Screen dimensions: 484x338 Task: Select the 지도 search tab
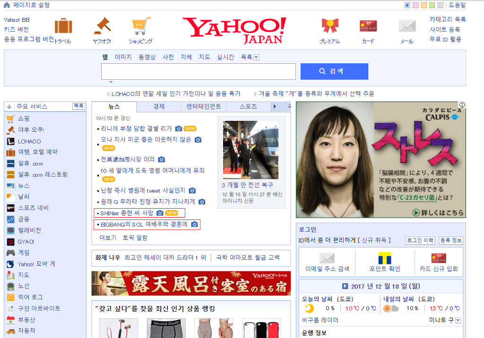(204, 57)
